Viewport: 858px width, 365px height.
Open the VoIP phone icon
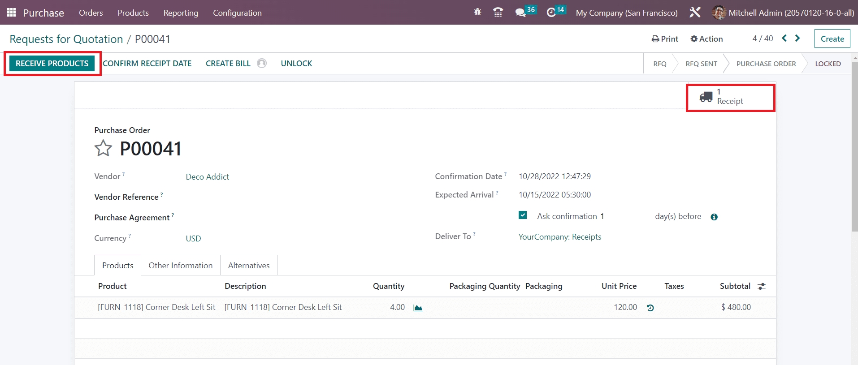(x=498, y=12)
